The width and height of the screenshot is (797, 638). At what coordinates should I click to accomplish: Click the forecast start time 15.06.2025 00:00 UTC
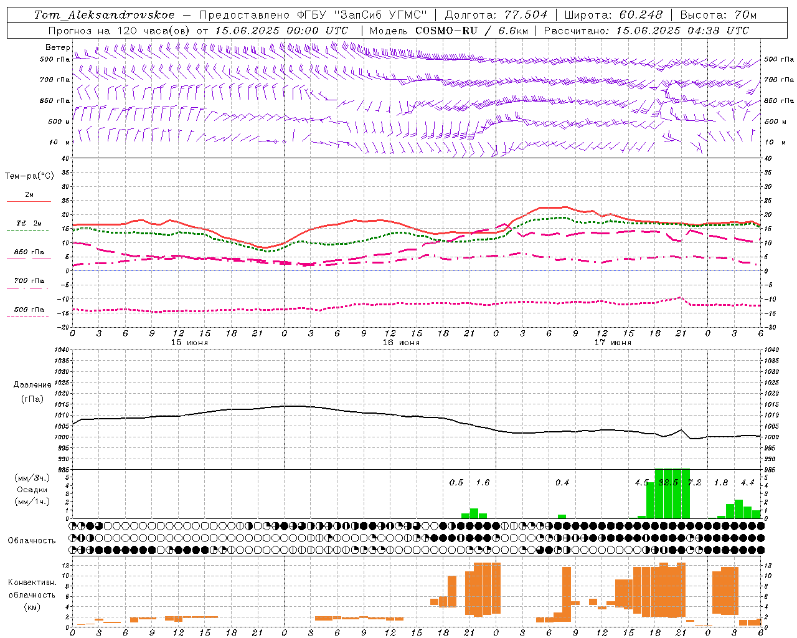coord(281,31)
